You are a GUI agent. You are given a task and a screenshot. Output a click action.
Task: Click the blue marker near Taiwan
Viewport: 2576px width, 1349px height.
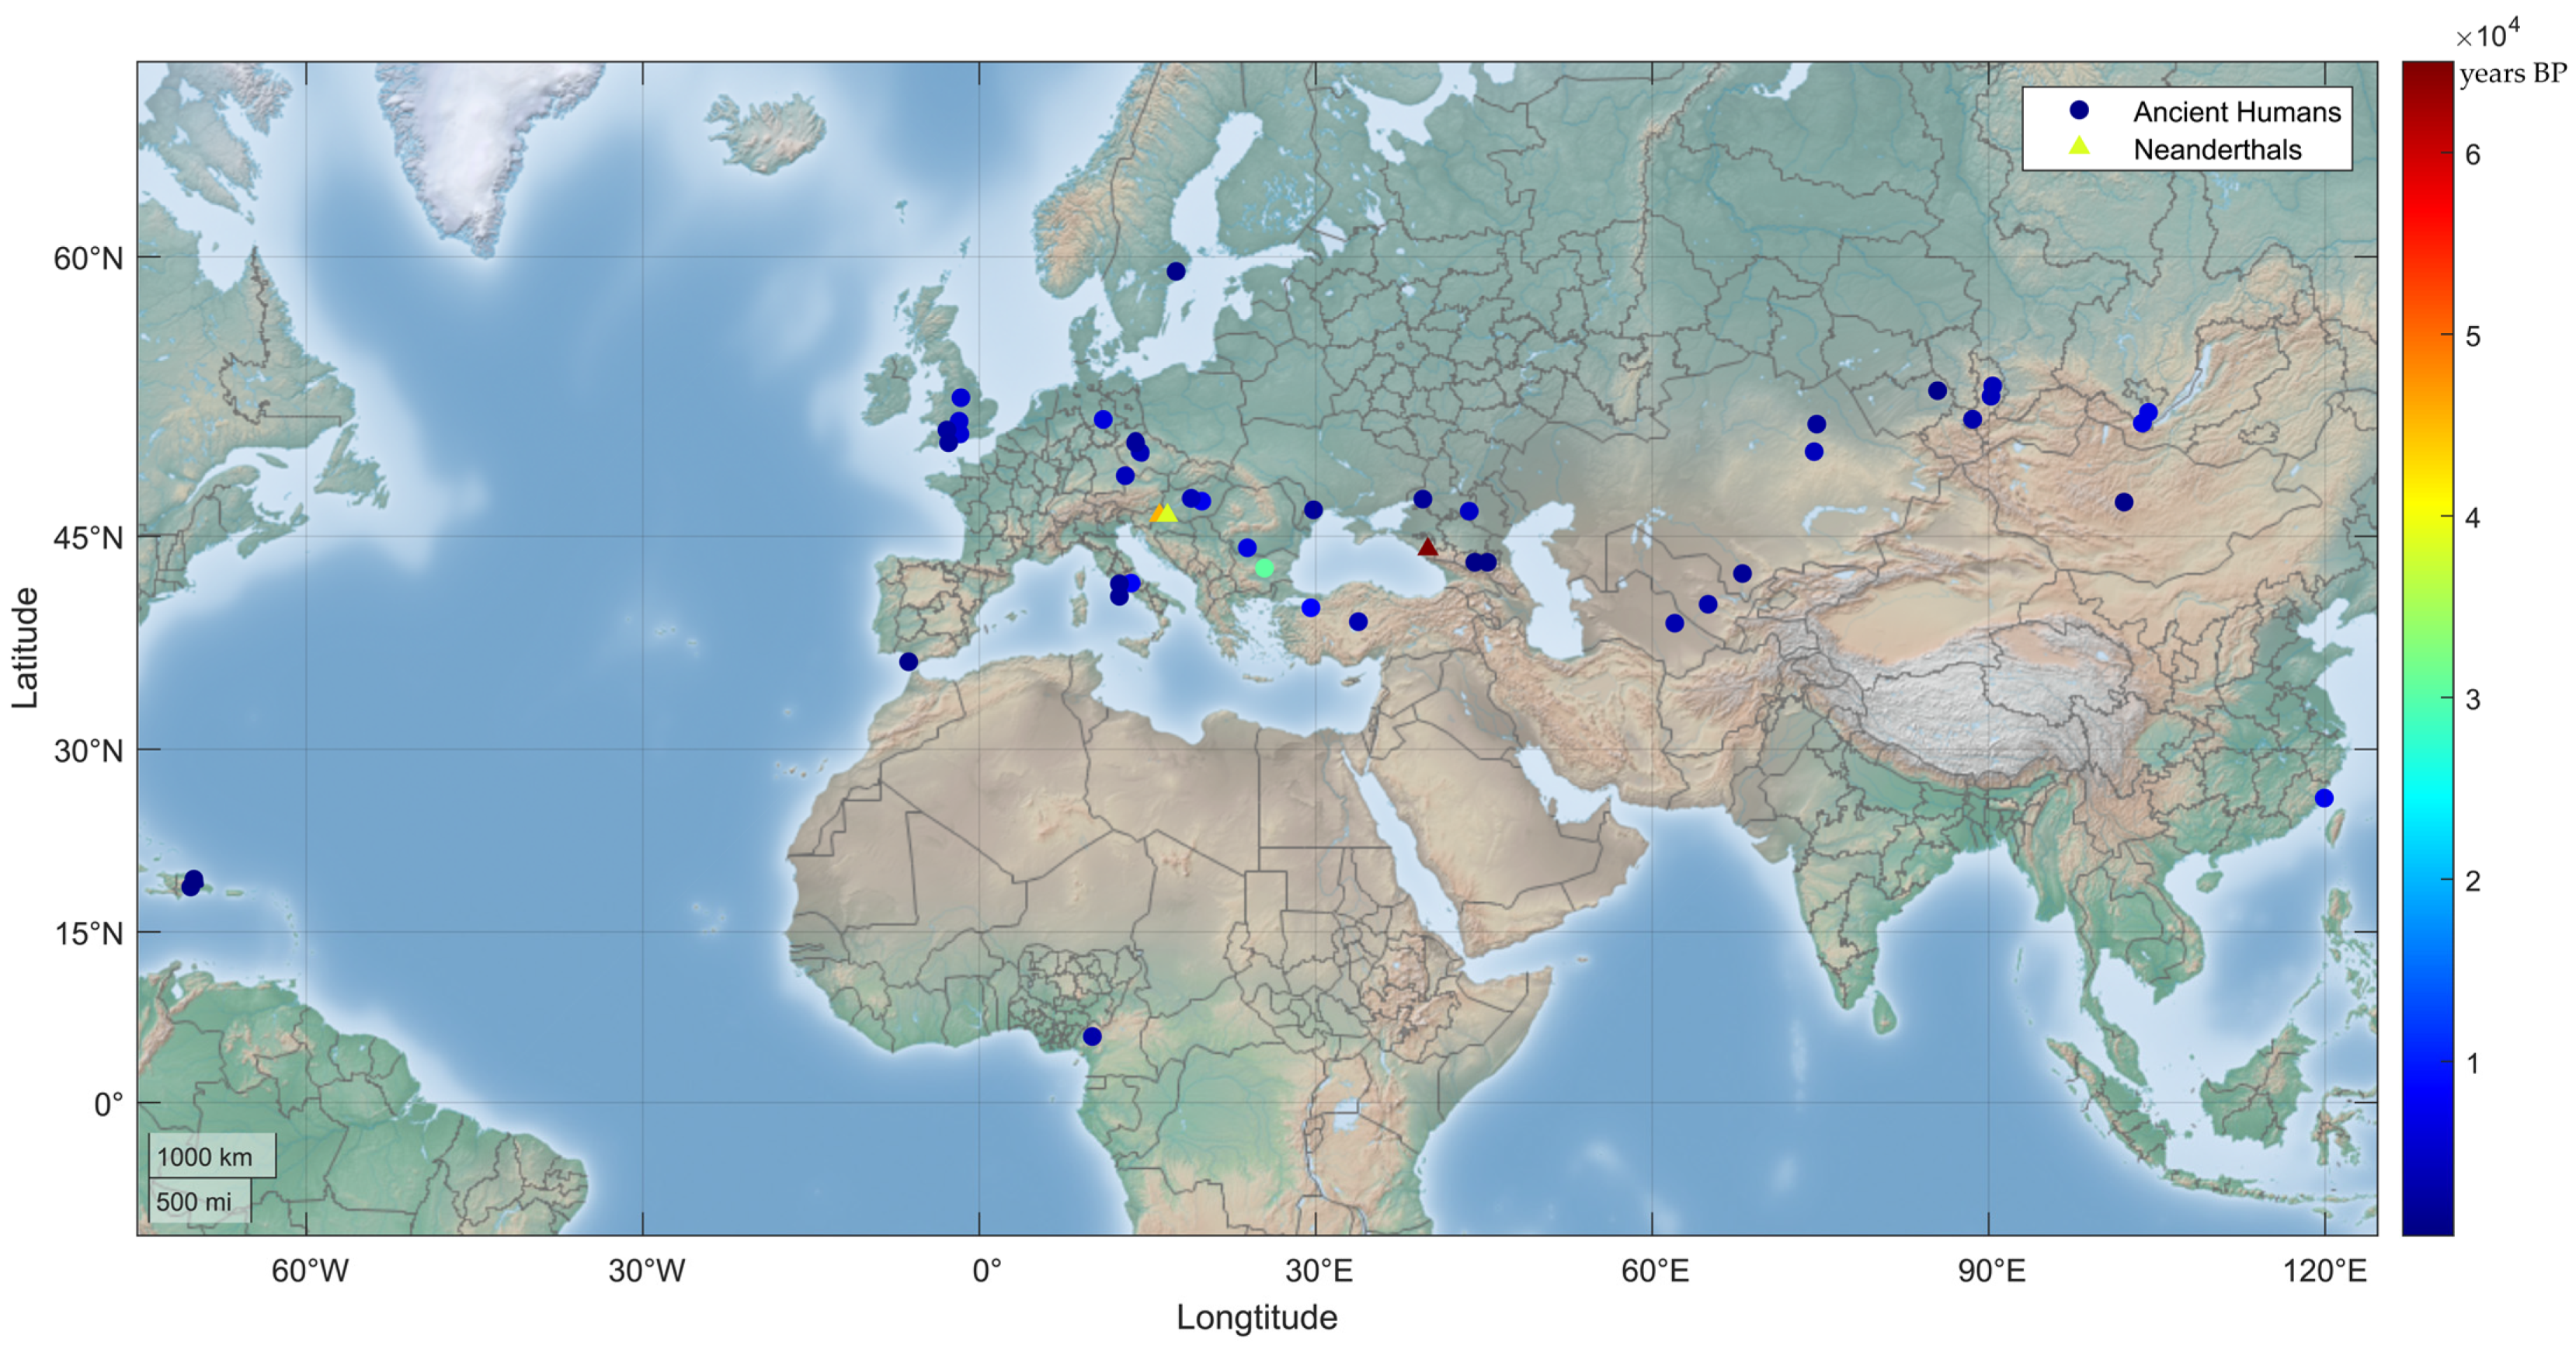click(x=2324, y=798)
